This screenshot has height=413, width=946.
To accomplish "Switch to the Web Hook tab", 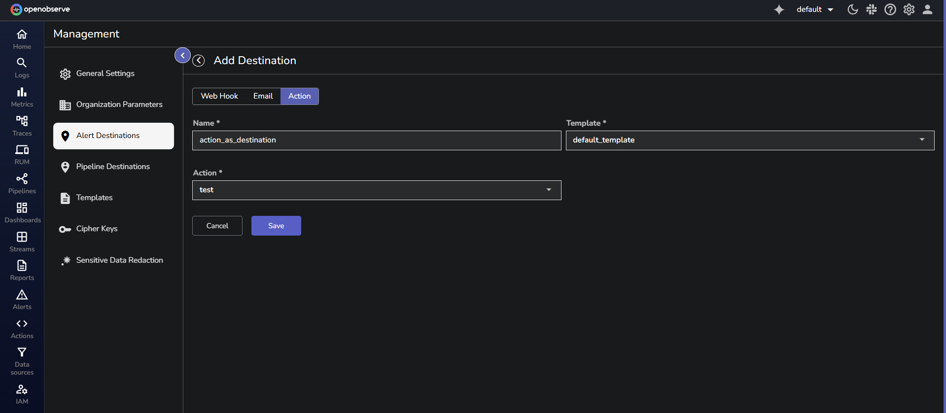I will [219, 96].
